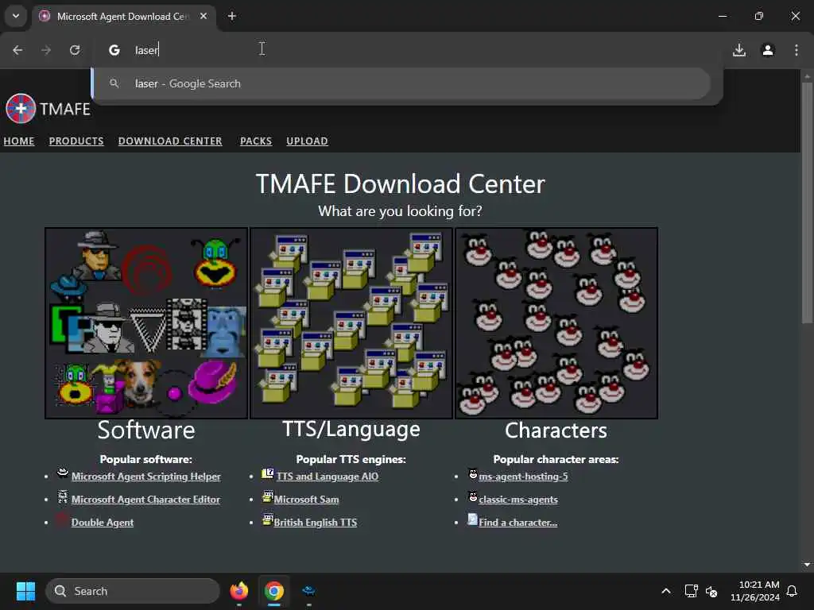The image size is (814, 610).
Task: Open the Windows Start menu
Action: (25, 591)
